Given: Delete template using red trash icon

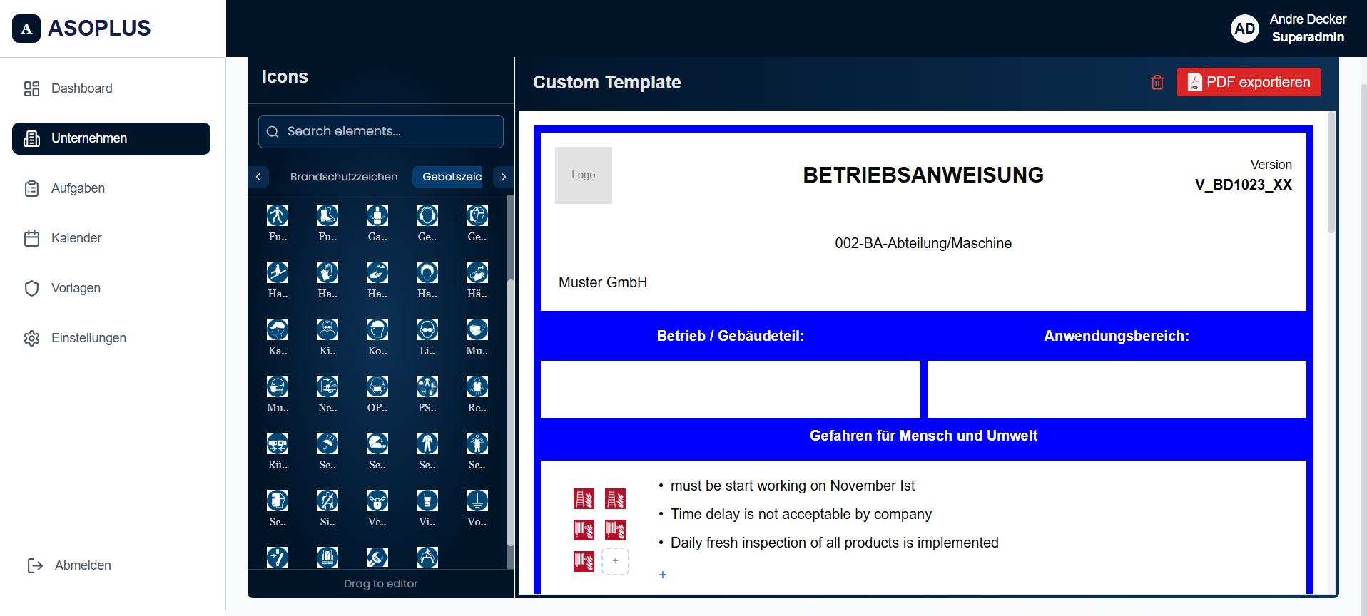Looking at the screenshot, I should 1157,82.
